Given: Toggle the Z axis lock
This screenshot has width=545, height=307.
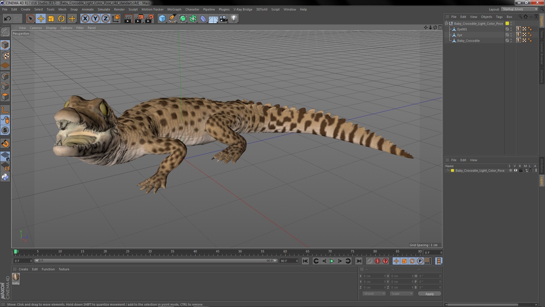Looking at the screenshot, I should click(x=106, y=19).
